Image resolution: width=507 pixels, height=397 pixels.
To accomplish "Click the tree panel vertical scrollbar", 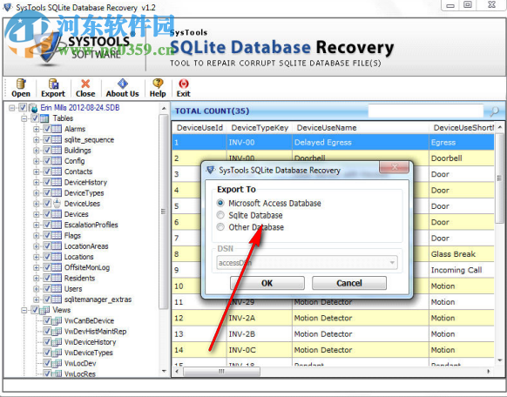I will pos(164,211).
